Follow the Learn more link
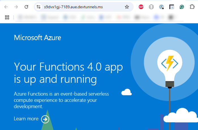This screenshot has height=130, width=198. pos(26,119)
